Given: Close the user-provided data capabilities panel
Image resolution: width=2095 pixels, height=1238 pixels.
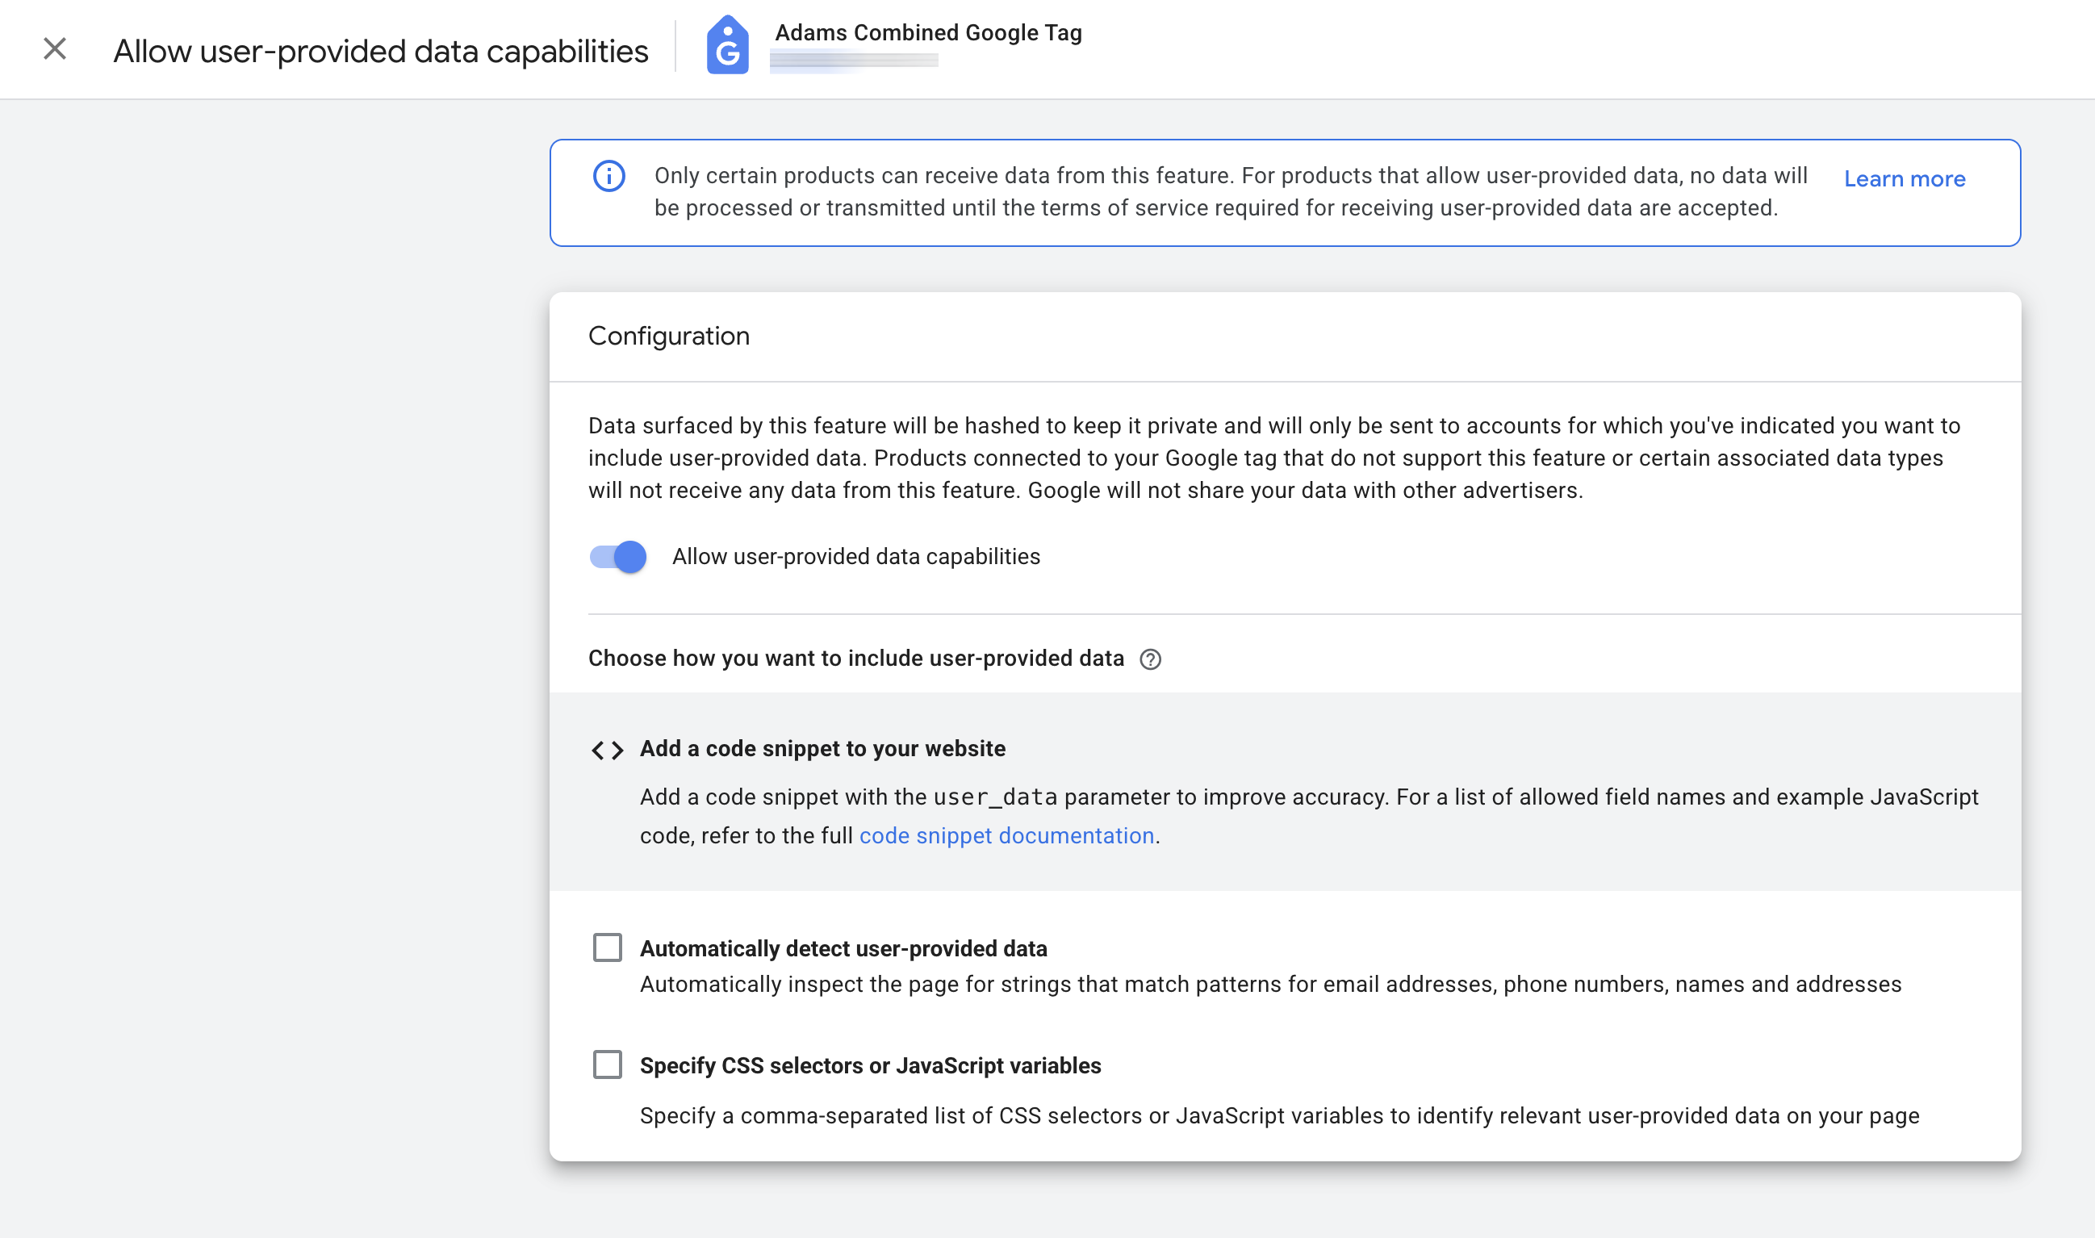Looking at the screenshot, I should click(x=55, y=49).
